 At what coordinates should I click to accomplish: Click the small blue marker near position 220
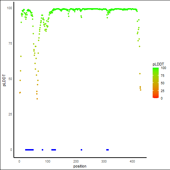click(x=81, y=150)
